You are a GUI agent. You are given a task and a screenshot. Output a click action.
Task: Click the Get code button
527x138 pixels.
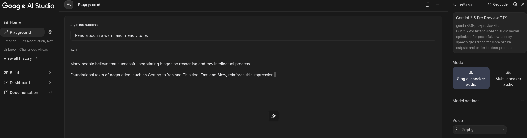pyautogui.click(x=497, y=4)
